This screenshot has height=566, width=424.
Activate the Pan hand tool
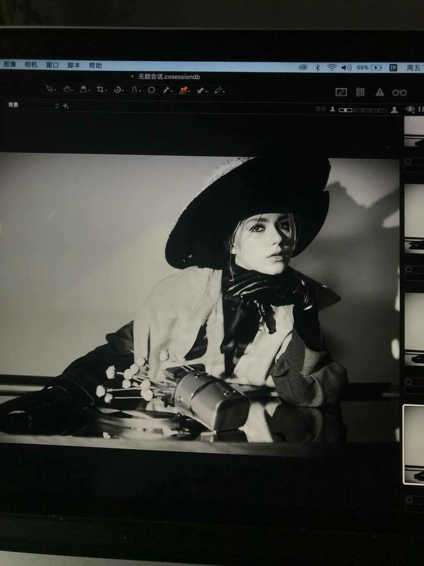tap(68, 89)
